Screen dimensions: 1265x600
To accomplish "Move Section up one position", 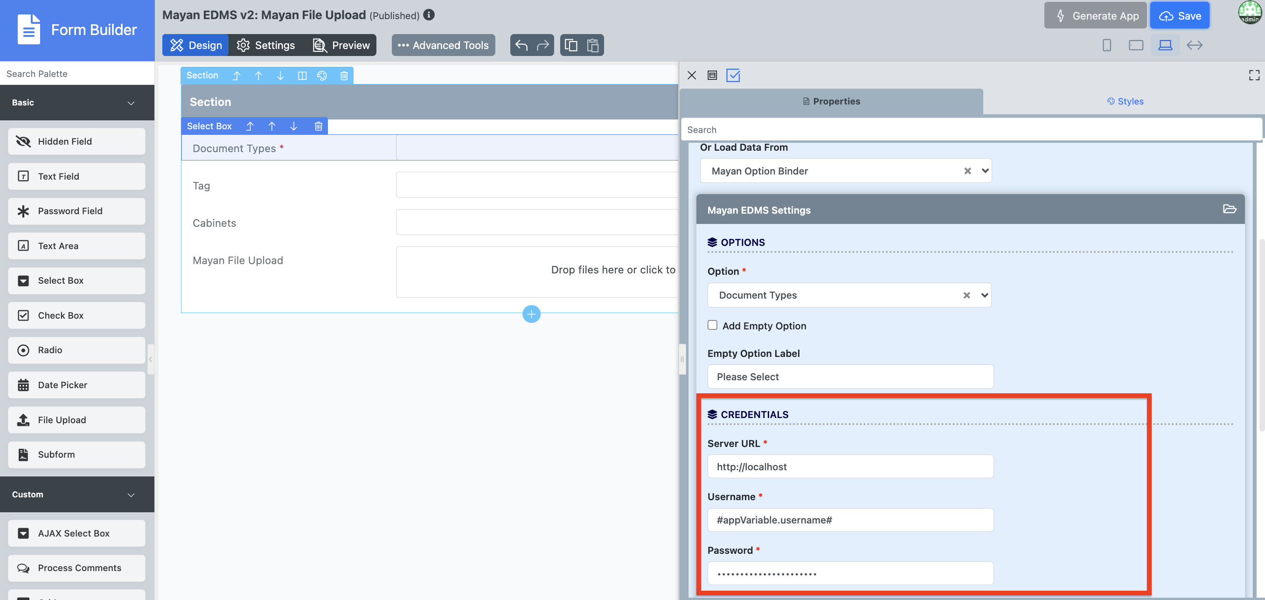I will (x=258, y=76).
